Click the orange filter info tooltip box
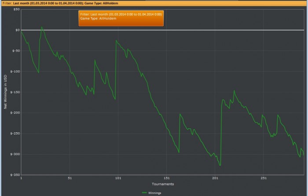The image size is (308, 196). click(121, 18)
